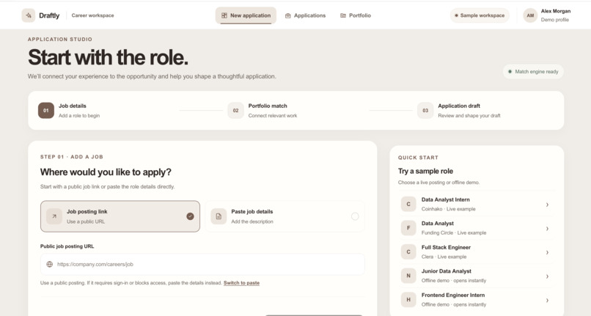Click the document icon on Paste job details
The image size is (591, 316).
219,216
